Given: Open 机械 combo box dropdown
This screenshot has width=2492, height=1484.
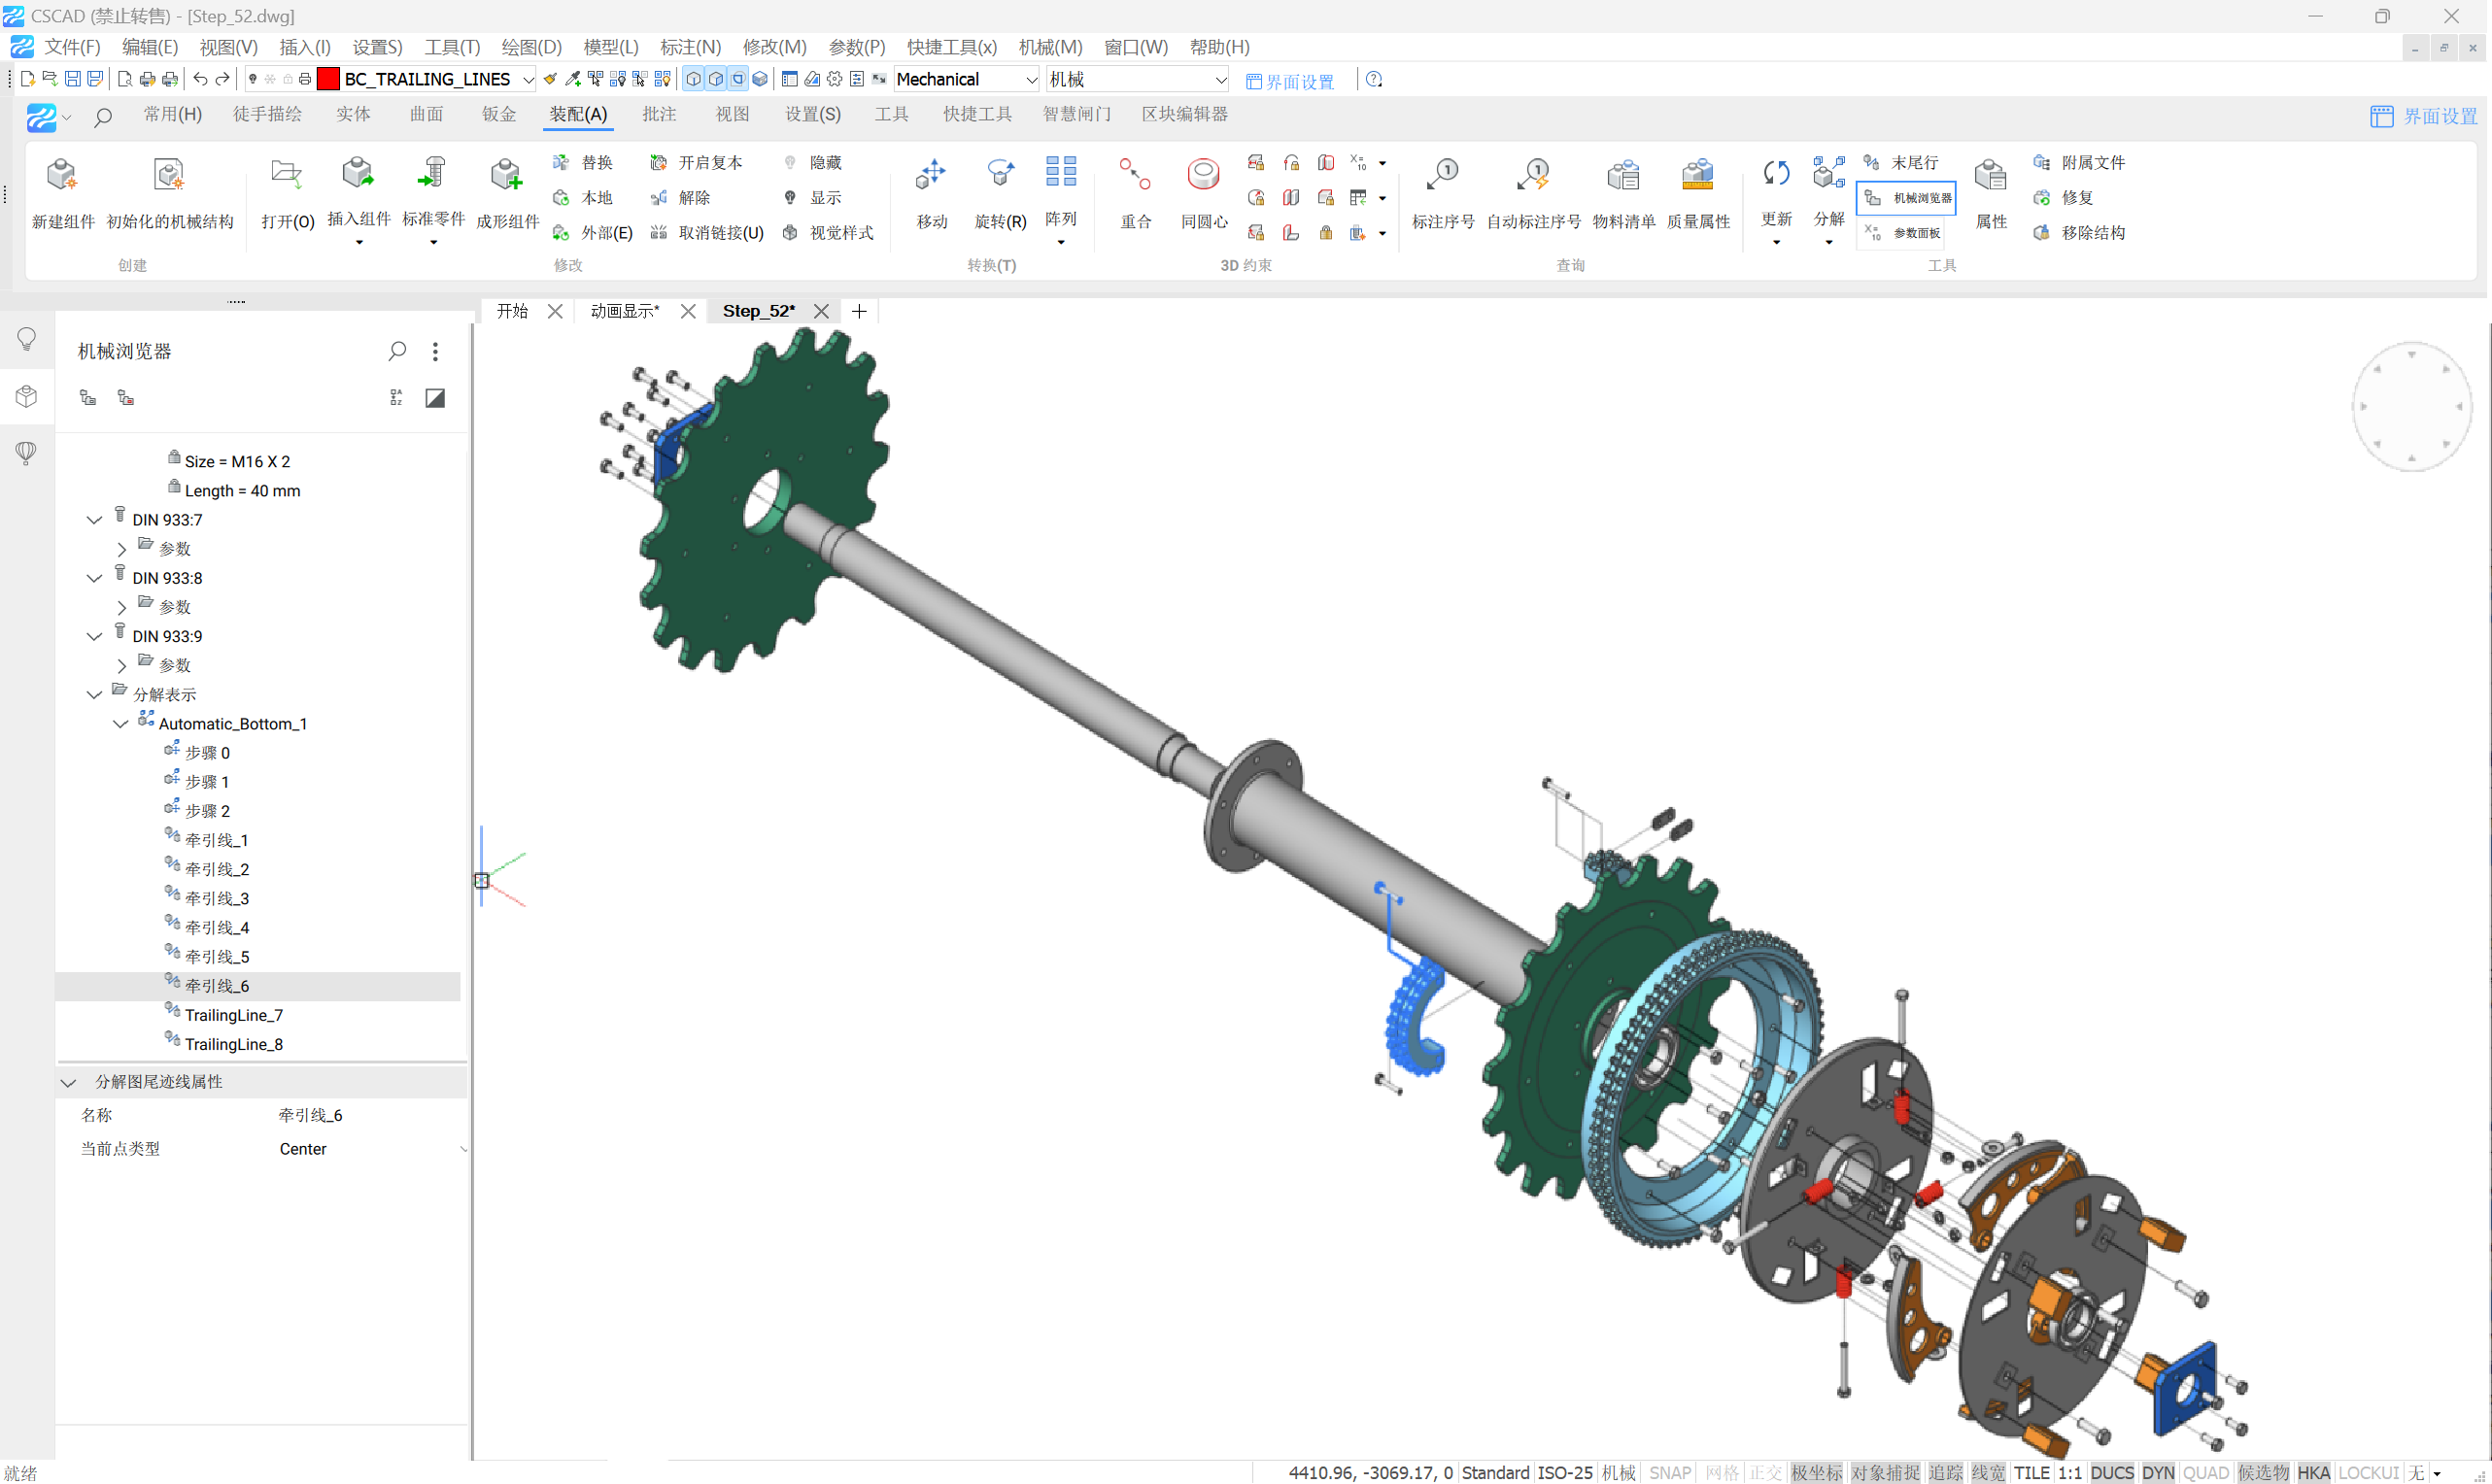Looking at the screenshot, I should [x=1220, y=80].
